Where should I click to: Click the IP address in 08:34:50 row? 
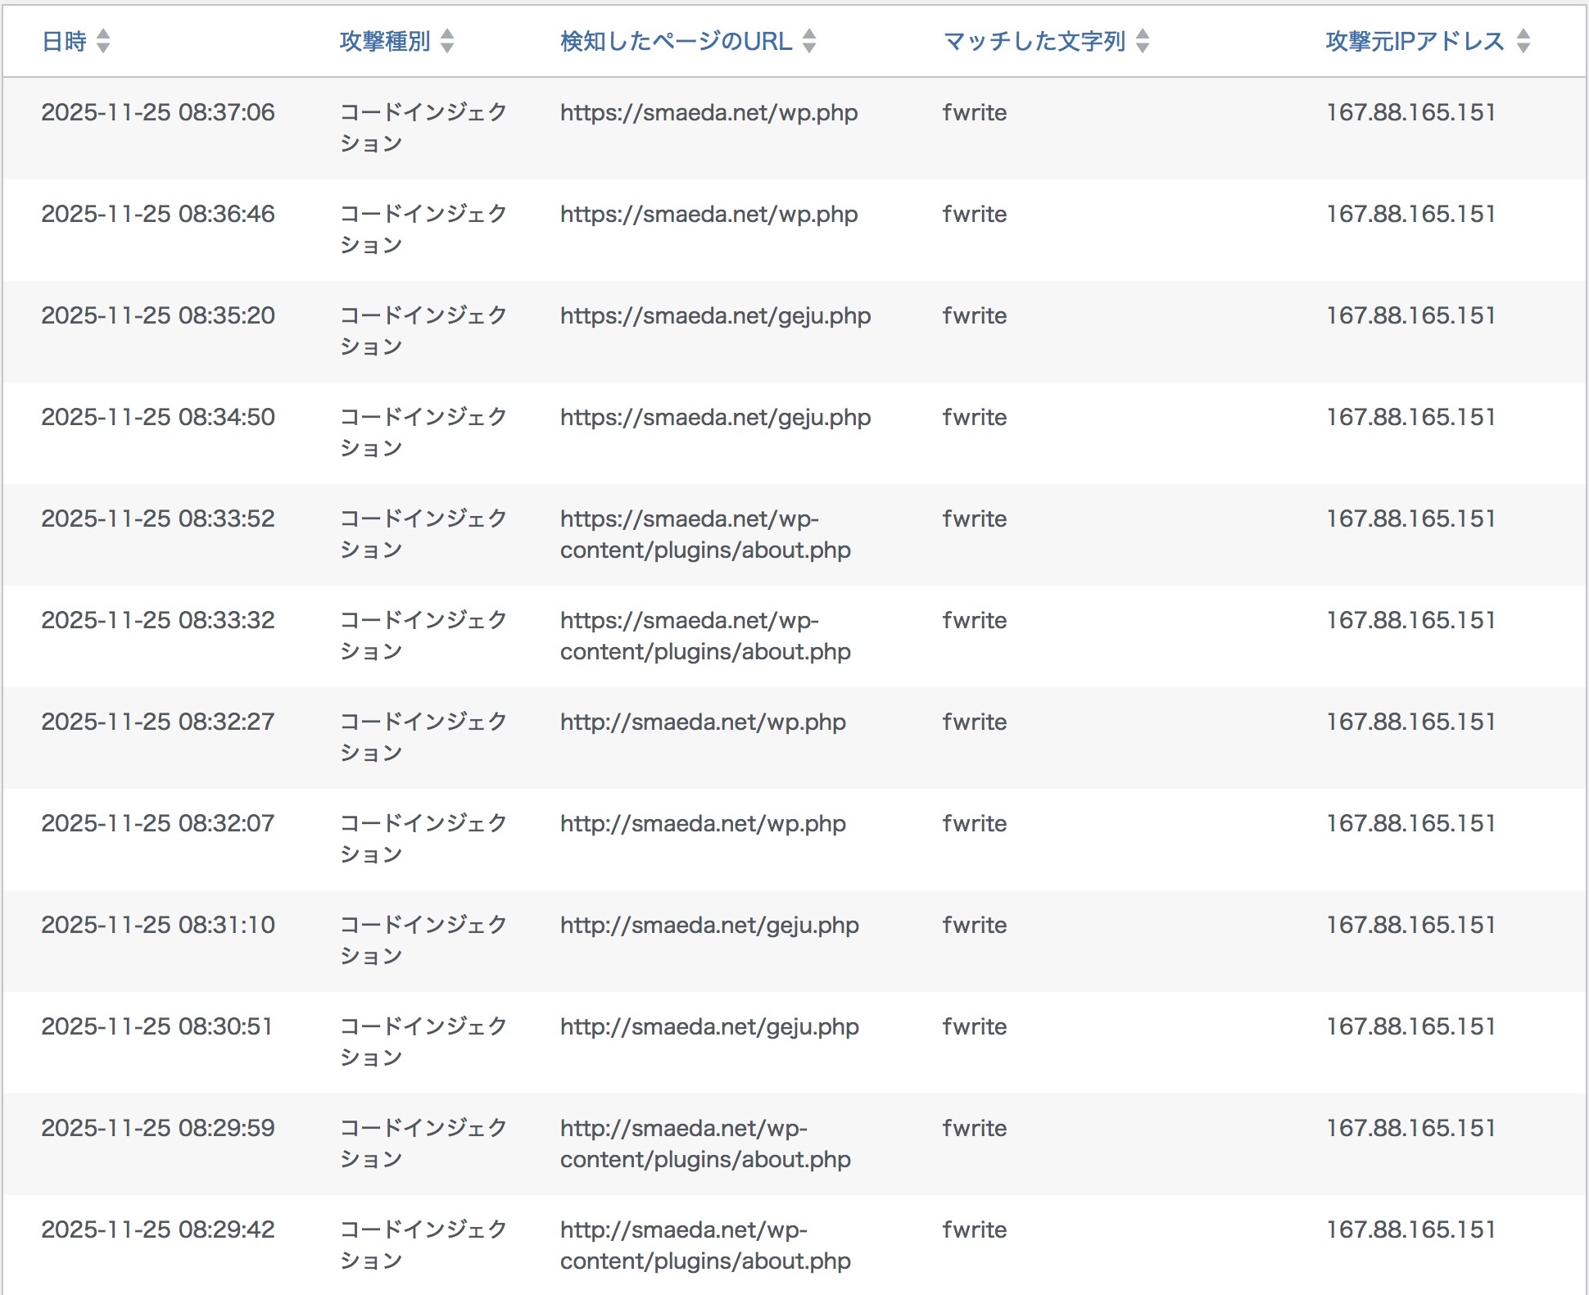coord(1410,417)
